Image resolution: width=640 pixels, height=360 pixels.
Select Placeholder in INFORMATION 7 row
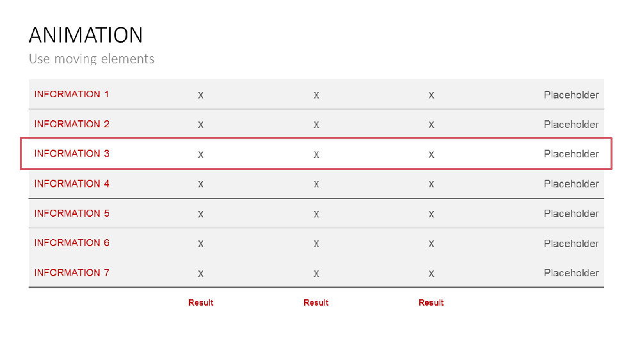point(571,273)
